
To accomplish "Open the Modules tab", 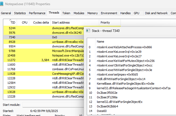I will point(79,13).
